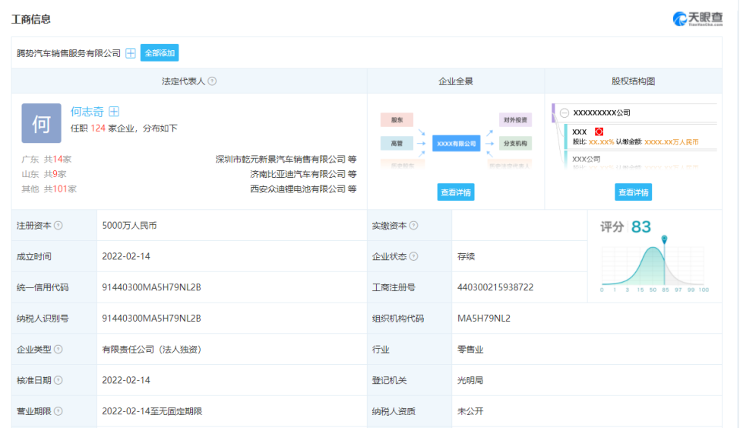The image size is (740, 428).
Task: Click the 企业全景 diagram preview
Action: point(456,141)
